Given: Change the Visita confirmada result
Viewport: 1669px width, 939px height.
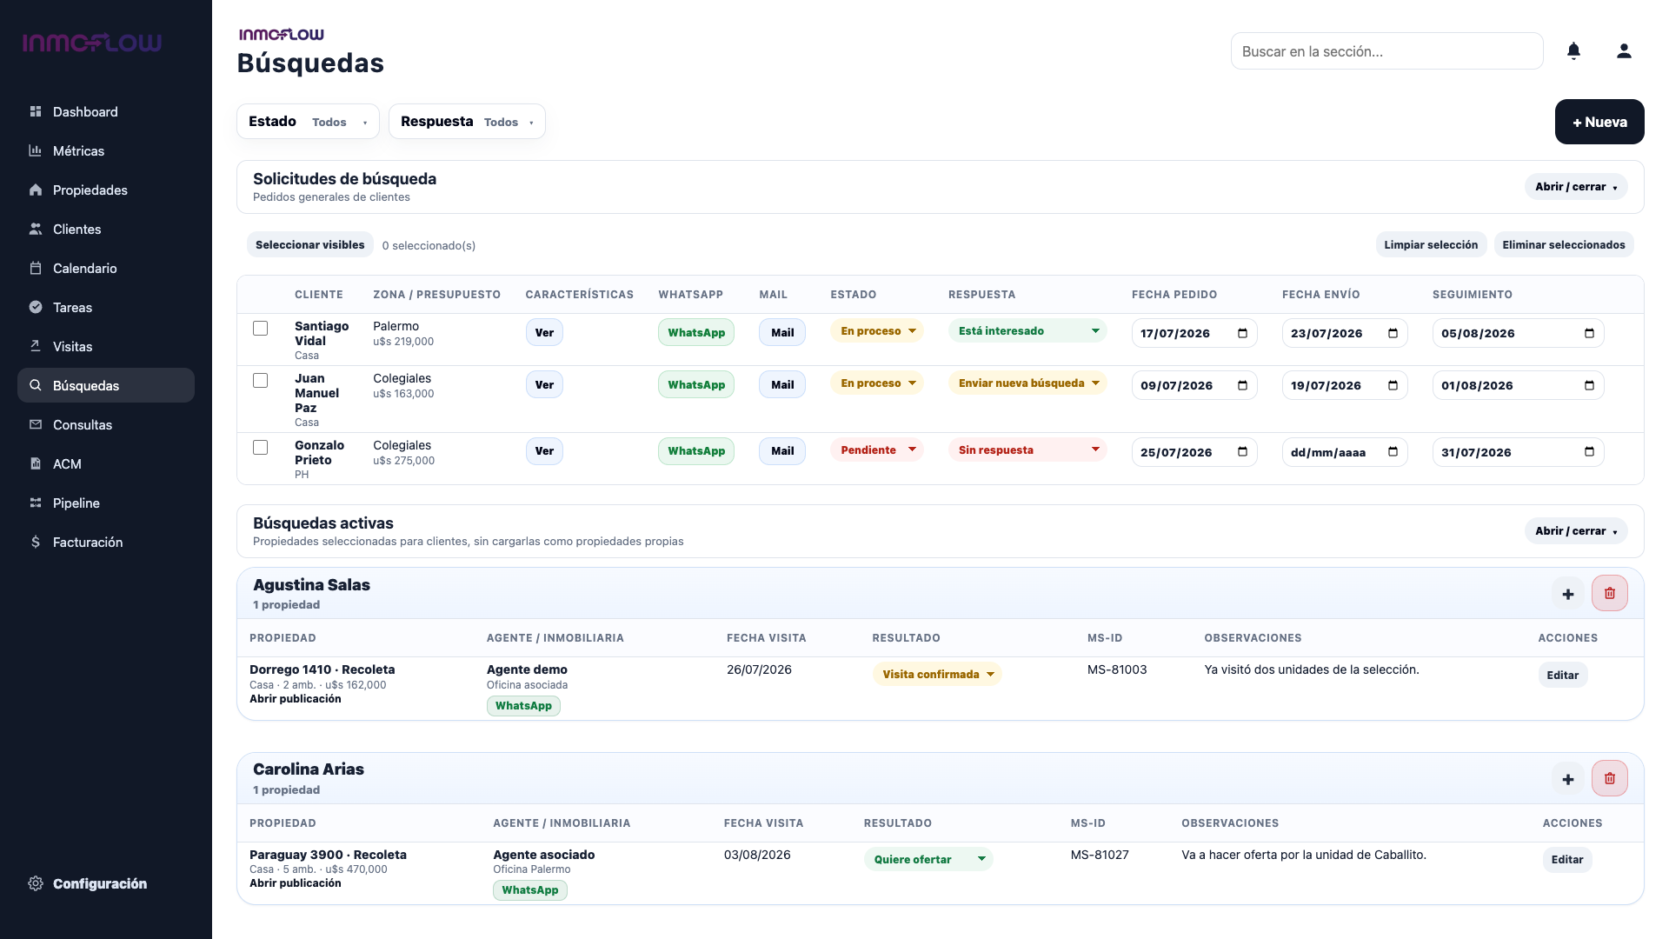Looking at the screenshot, I should 937,675.
